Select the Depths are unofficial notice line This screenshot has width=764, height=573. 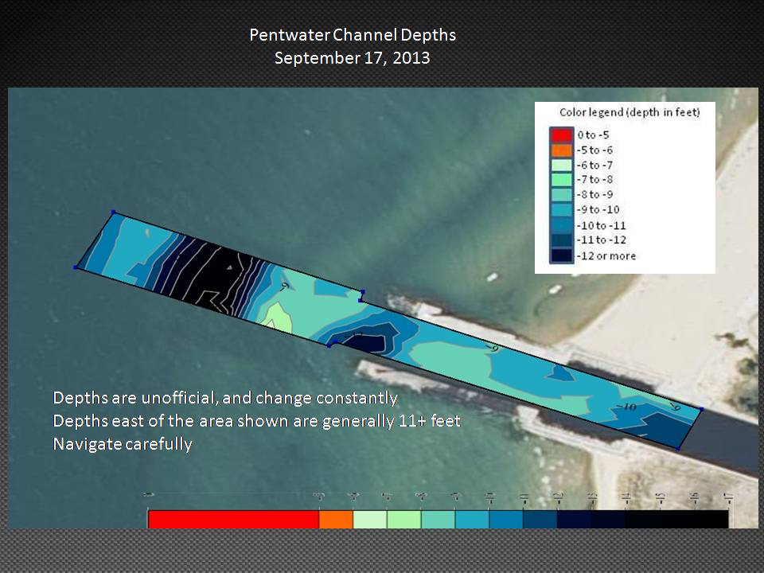click(x=224, y=397)
